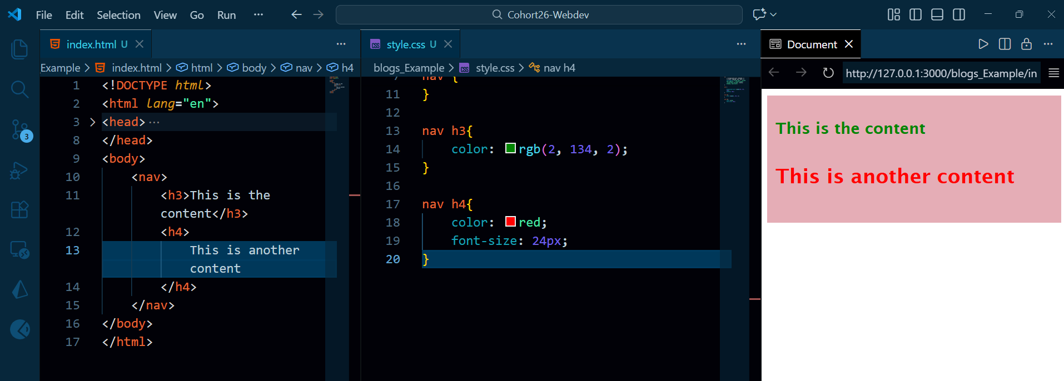Open the preview browser hamburger menu

pyautogui.click(x=1053, y=73)
